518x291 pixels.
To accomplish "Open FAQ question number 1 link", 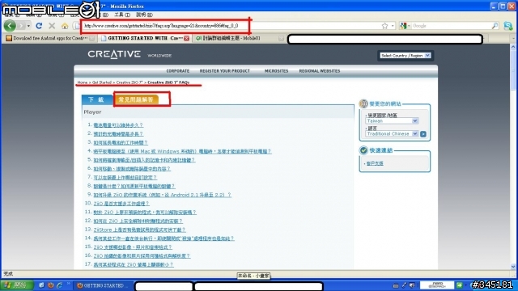I will pyautogui.click(x=118, y=125).
